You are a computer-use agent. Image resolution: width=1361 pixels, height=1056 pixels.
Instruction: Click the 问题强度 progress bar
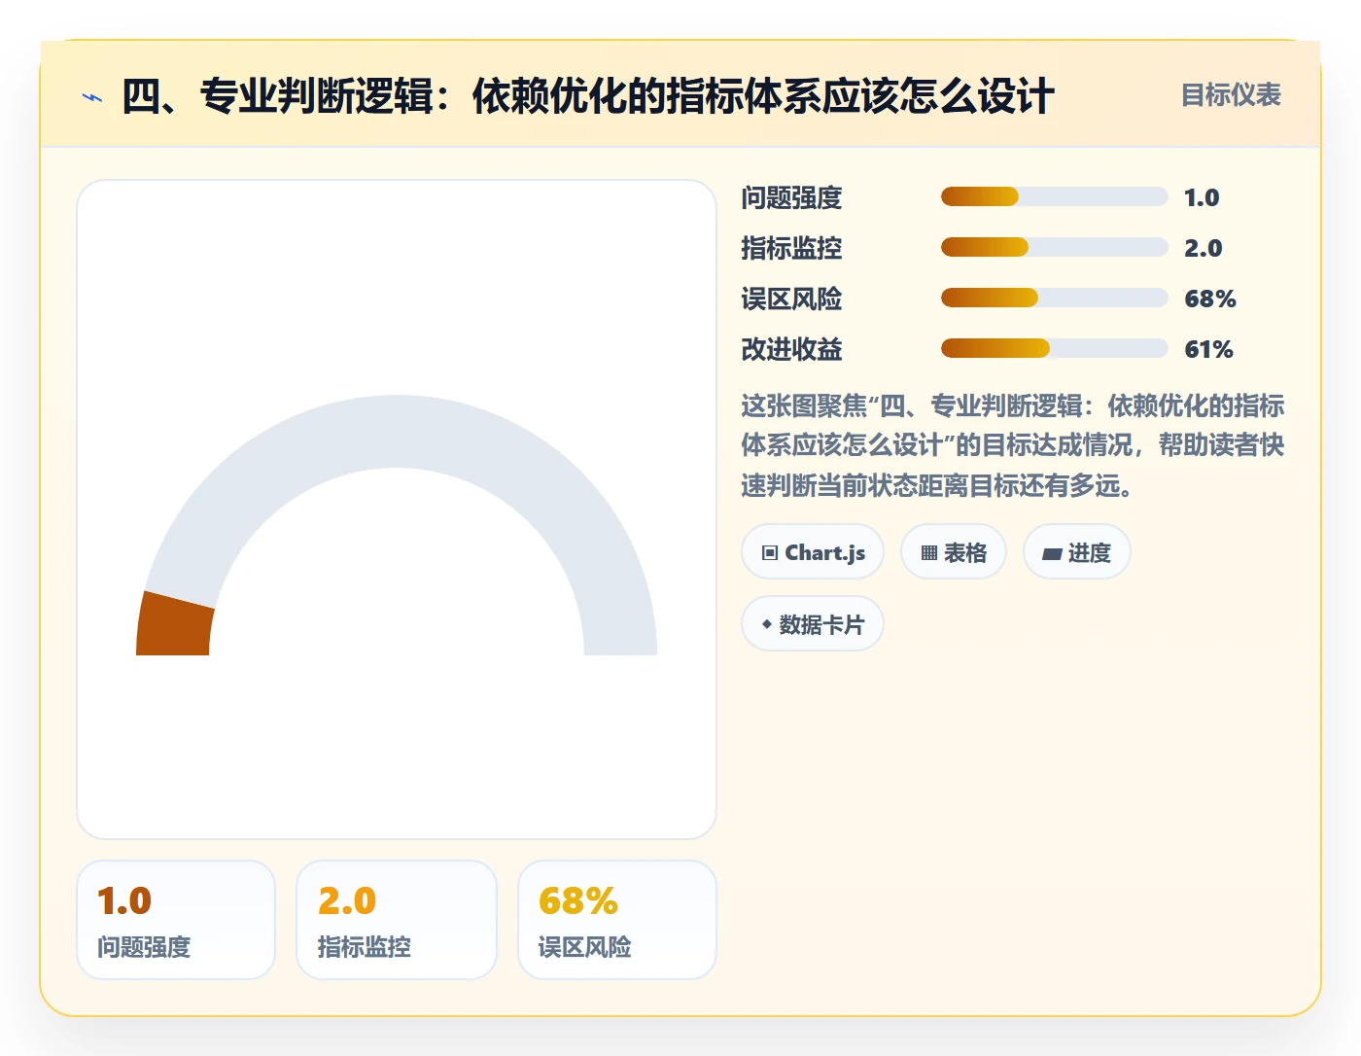click(1054, 196)
